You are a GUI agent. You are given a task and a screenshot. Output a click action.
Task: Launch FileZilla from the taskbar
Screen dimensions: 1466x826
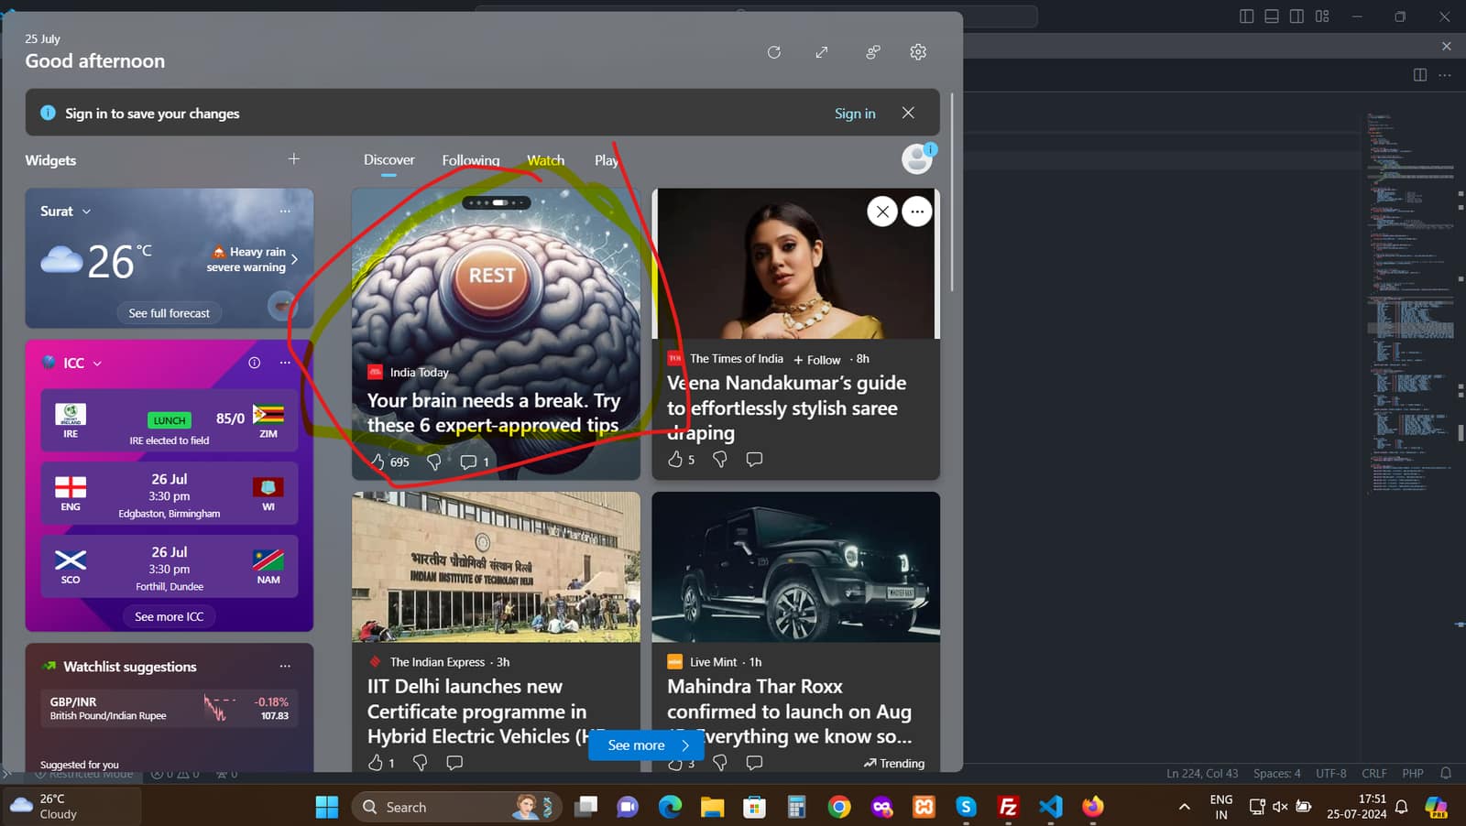tap(1008, 807)
